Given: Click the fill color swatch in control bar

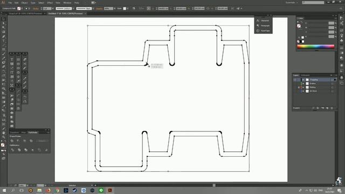Looking at the screenshot, I should coord(19,9).
